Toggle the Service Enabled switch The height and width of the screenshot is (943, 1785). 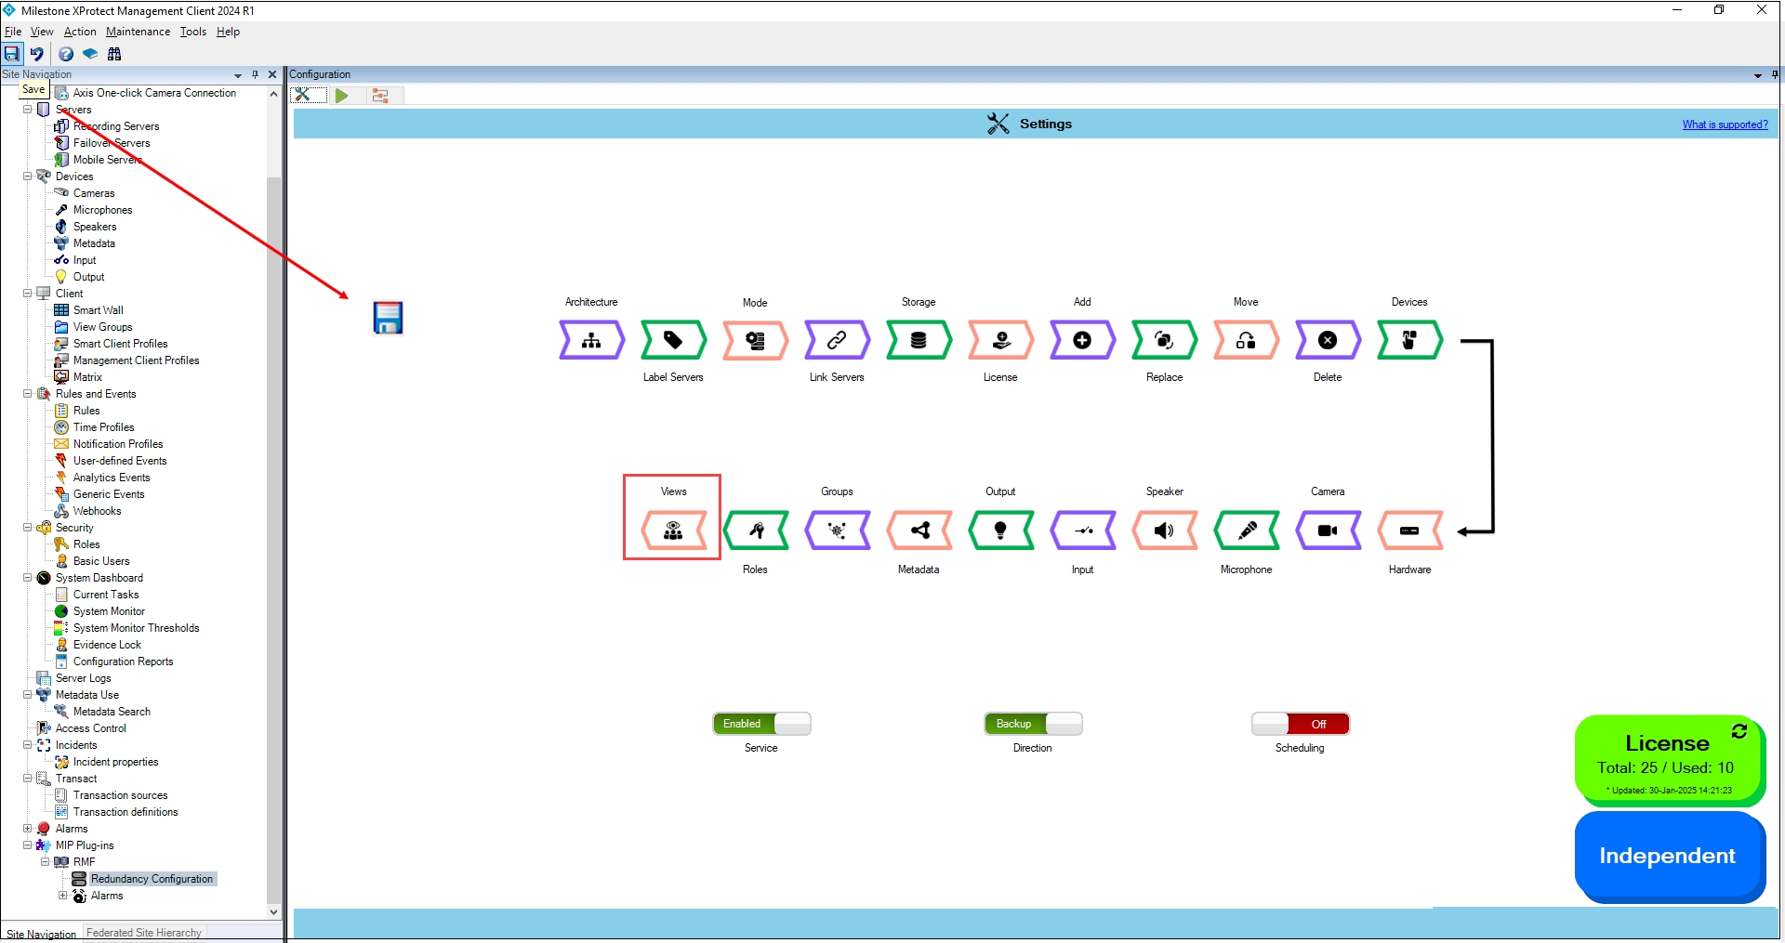(761, 724)
